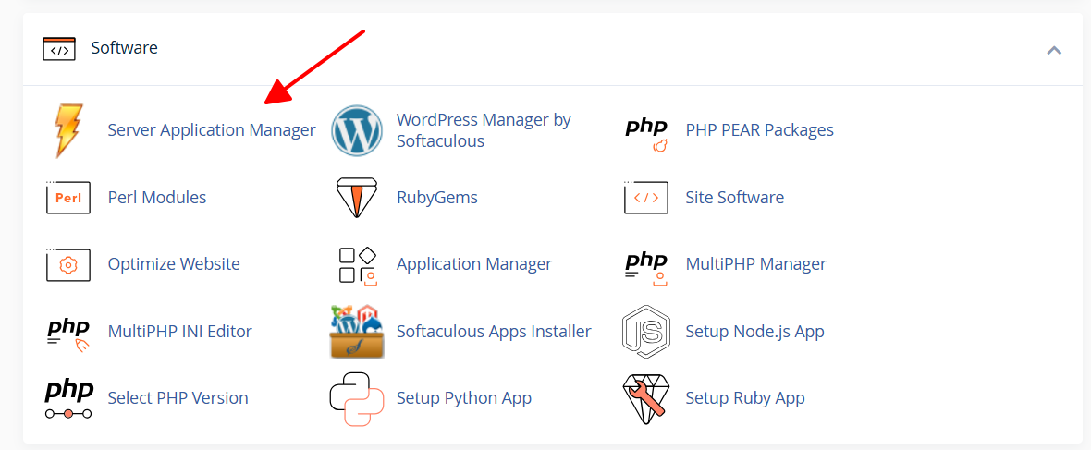
Task: Open the MultiPHP INI Editor link
Action: (180, 332)
